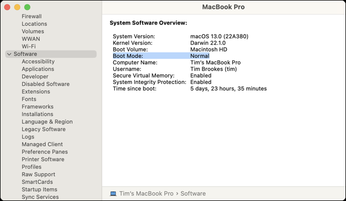Select the Boot Mode row

point(161,56)
